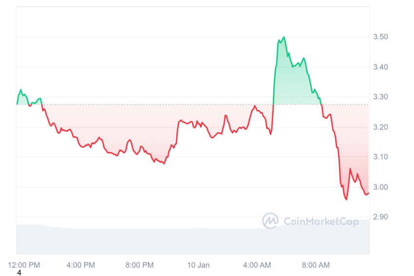The height and width of the screenshot is (276, 414).
Task: Click the dotted opening price reference line
Action: 193,105
